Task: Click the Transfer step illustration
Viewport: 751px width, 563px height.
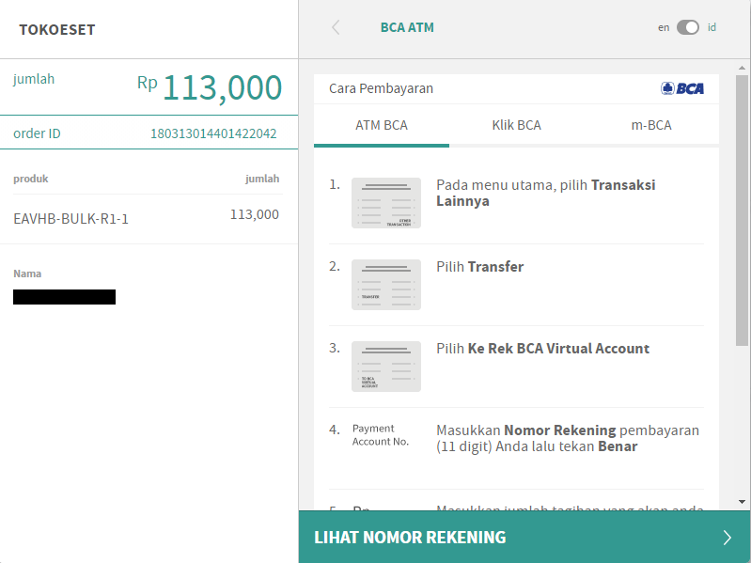Action: point(386,285)
